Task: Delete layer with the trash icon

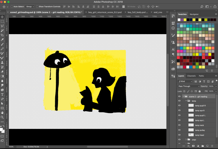Action: (212, 146)
